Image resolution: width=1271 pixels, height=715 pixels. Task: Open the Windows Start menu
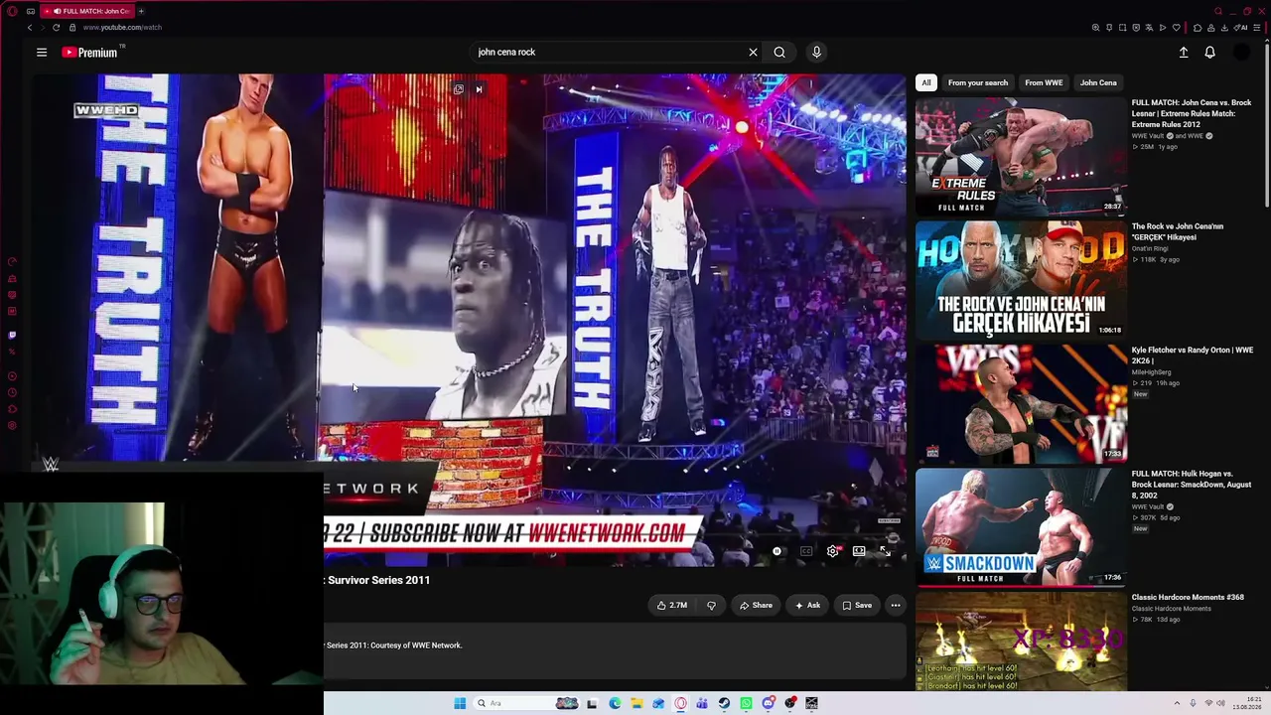[460, 703]
